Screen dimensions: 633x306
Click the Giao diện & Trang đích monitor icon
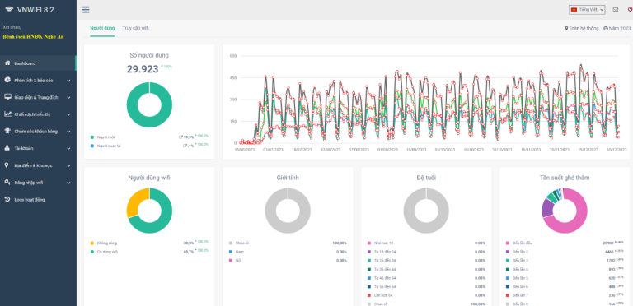pyautogui.click(x=7, y=97)
